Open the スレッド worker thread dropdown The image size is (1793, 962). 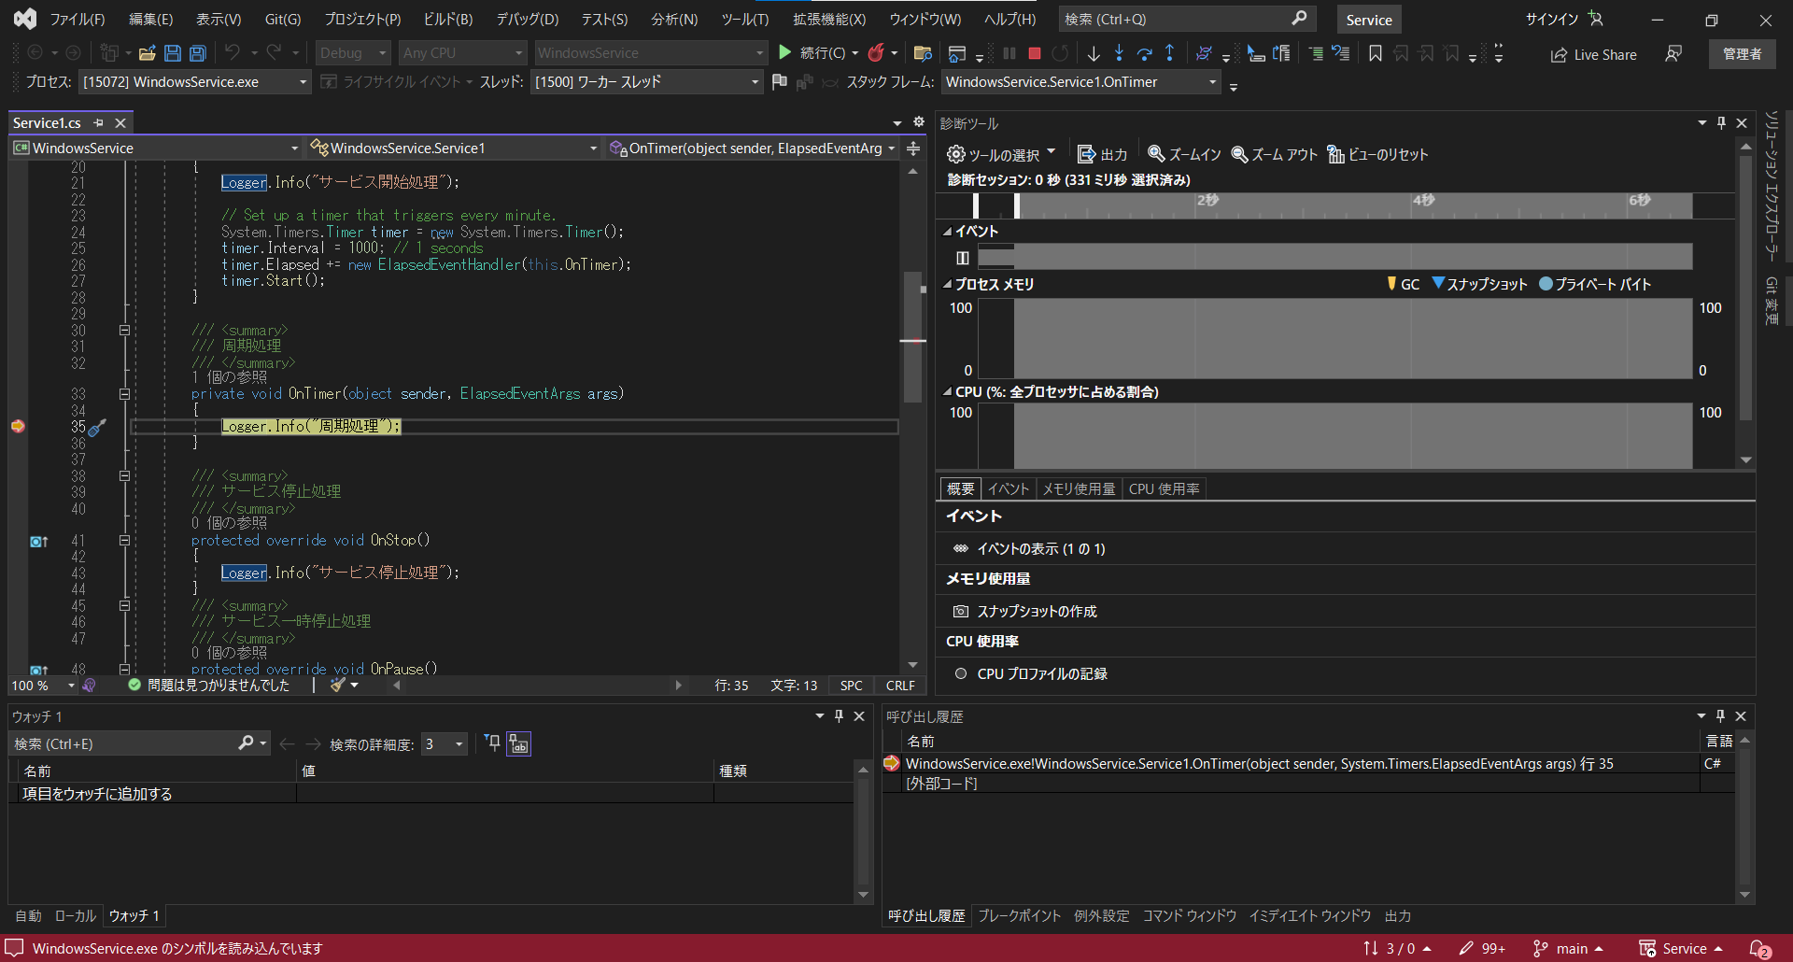pos(755,82)
